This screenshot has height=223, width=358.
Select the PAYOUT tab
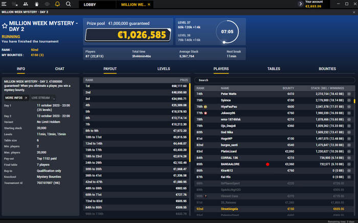[x=110, y=69]
